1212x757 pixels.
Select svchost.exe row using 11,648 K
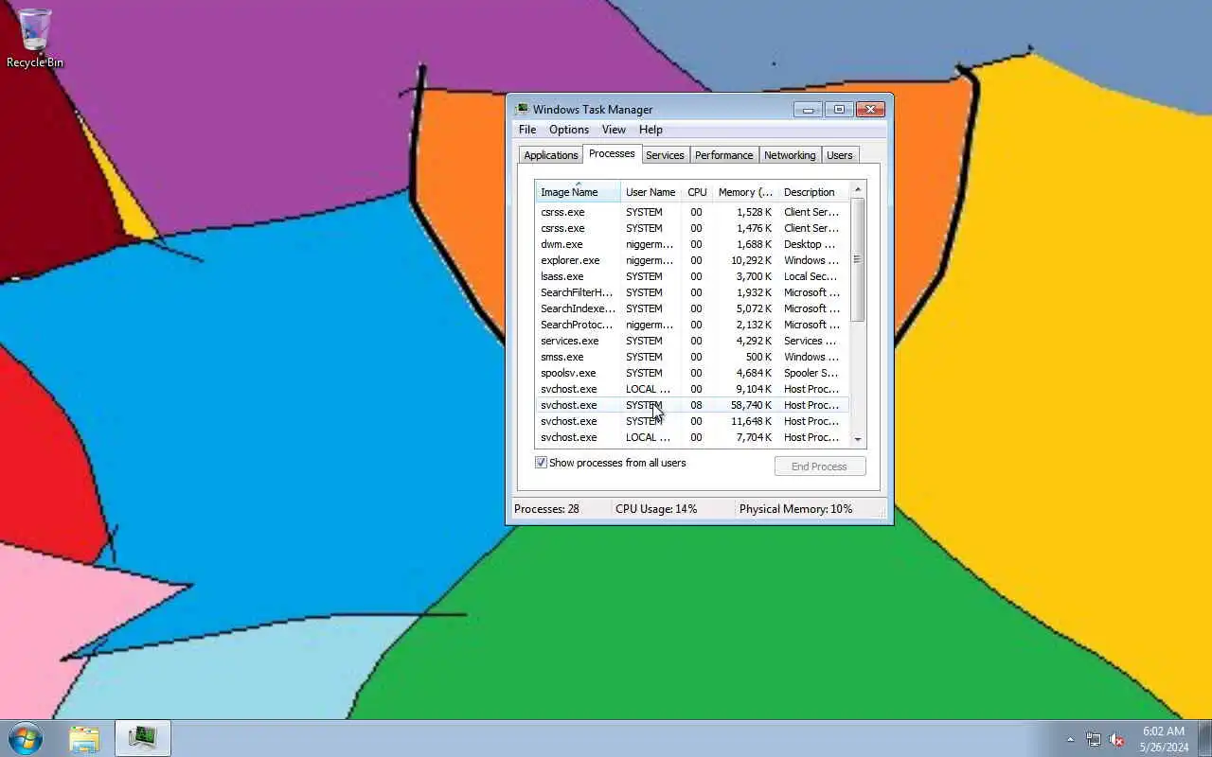pos(692,421)
